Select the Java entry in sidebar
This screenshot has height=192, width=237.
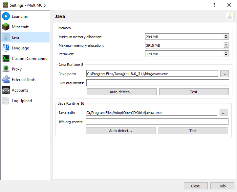[25, 37]
